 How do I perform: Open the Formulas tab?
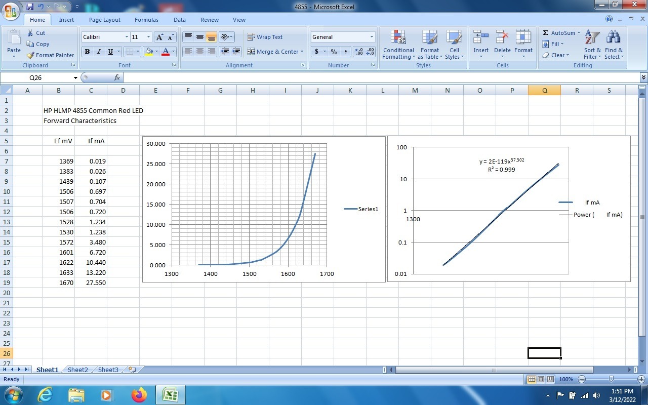(146, 20)
